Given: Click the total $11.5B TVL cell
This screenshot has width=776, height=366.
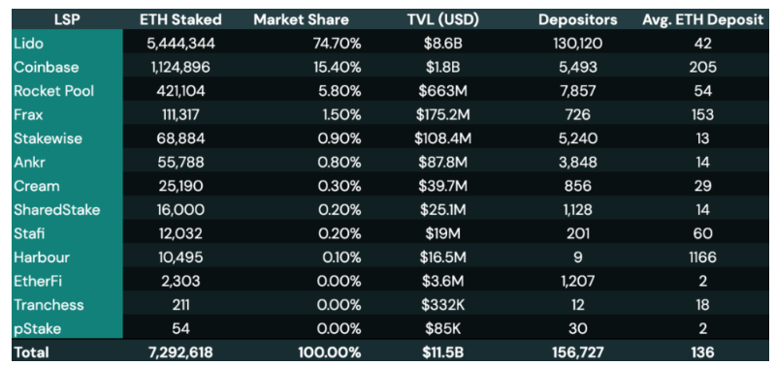Looking at the screenshot, I should click(x=443, y=352).
